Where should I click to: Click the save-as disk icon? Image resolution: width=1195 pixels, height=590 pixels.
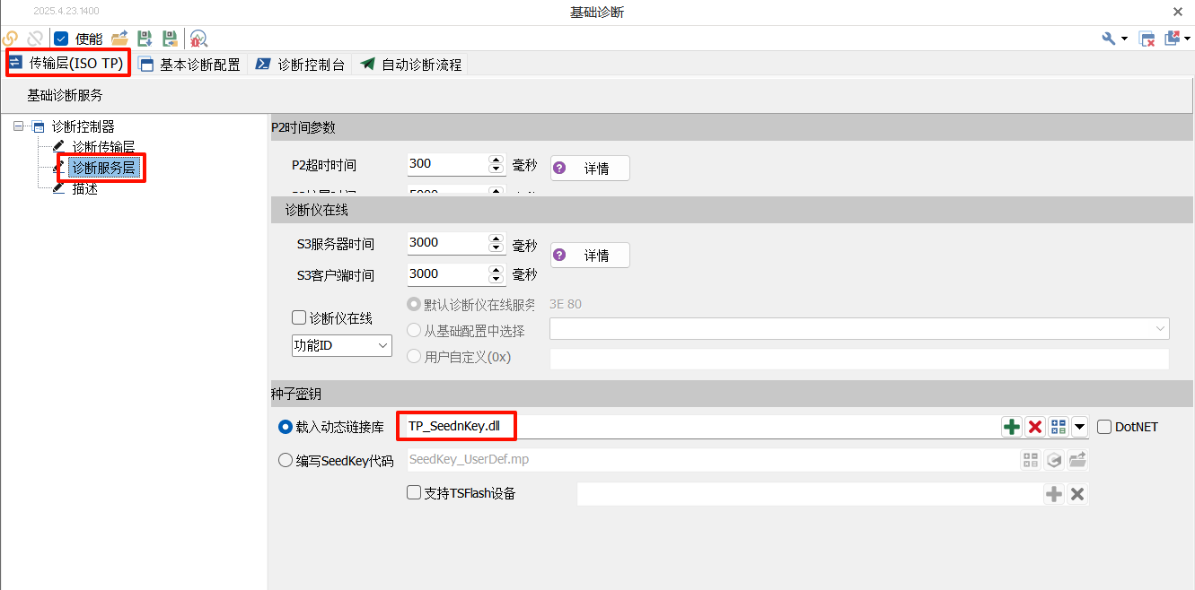point(169,39)
